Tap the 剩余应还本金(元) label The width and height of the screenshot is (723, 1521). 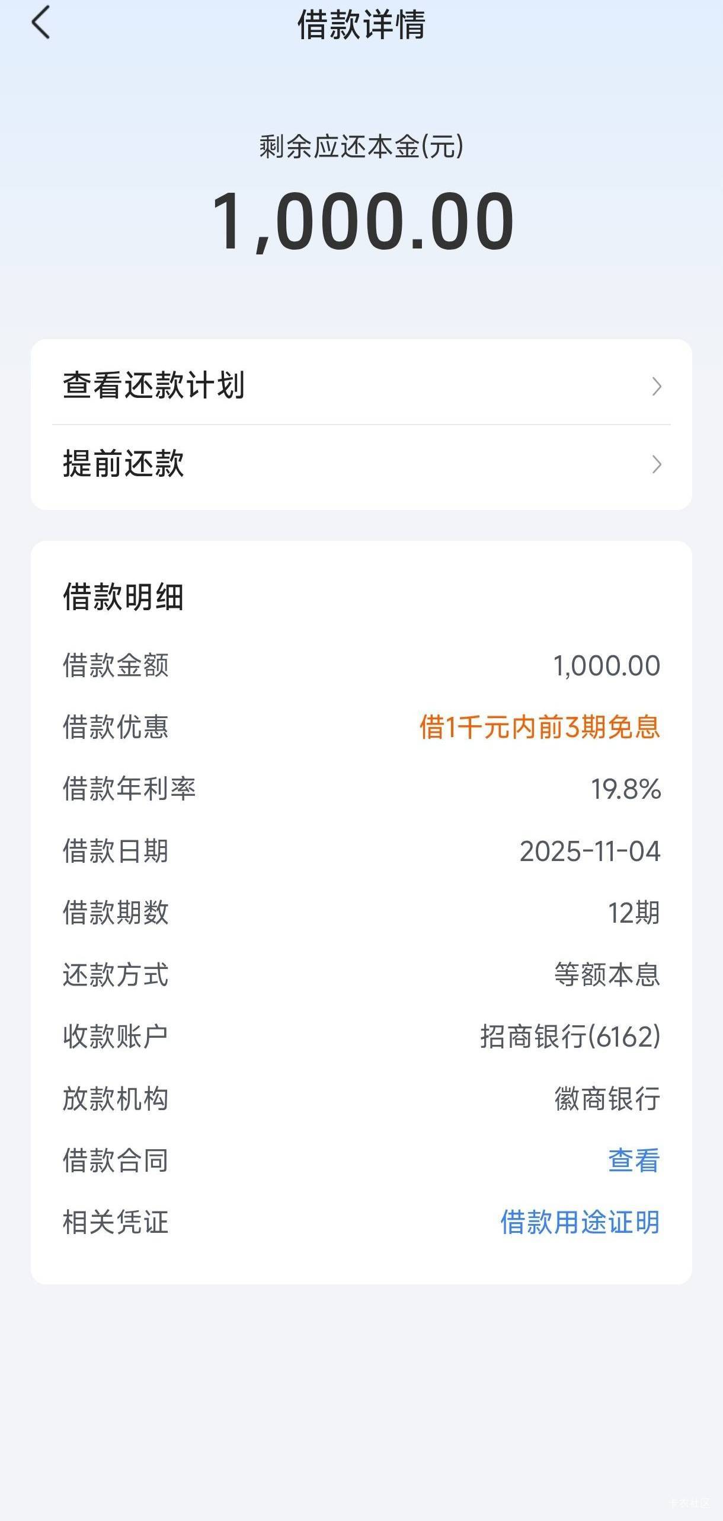[x=361, y=146]
